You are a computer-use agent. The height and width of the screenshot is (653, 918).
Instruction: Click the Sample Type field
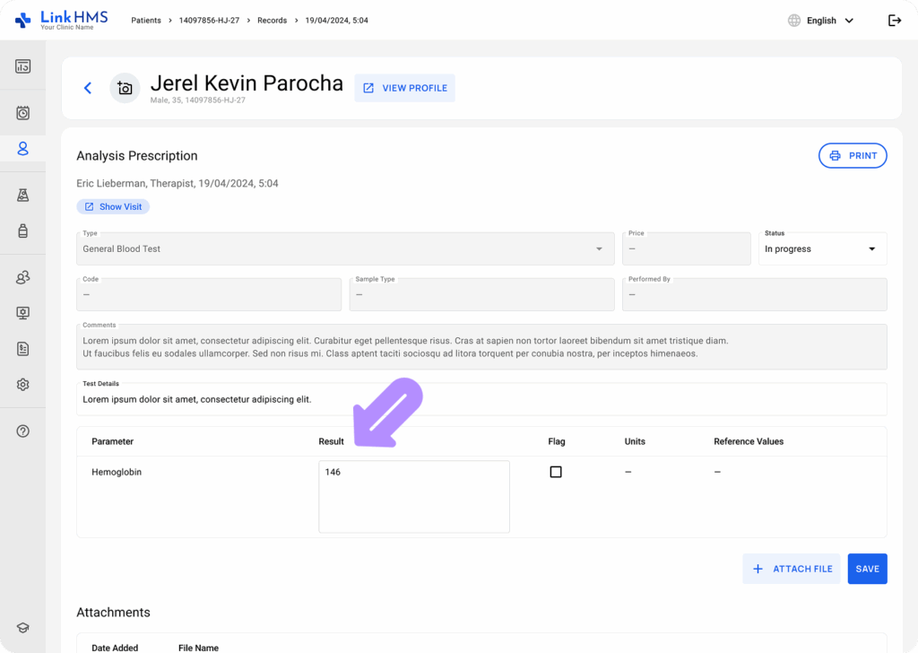pyautogui.click(x=481, y=294)
